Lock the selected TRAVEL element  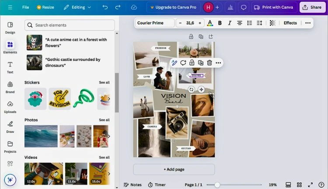192,63
